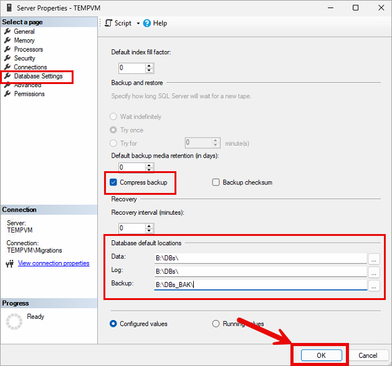Viewport: 392px width, 366px height.
Task: Click the wrench icon beside Permissions
Action: click(x=7, y=94)
